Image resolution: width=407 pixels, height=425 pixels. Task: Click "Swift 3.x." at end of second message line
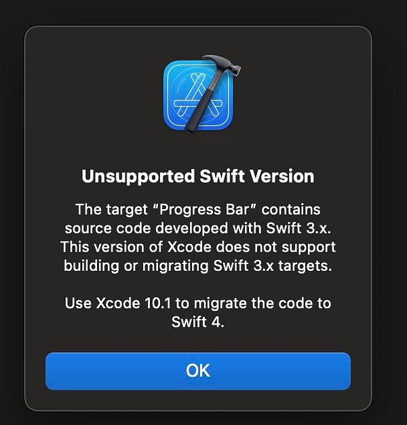(x=298, y=228)
